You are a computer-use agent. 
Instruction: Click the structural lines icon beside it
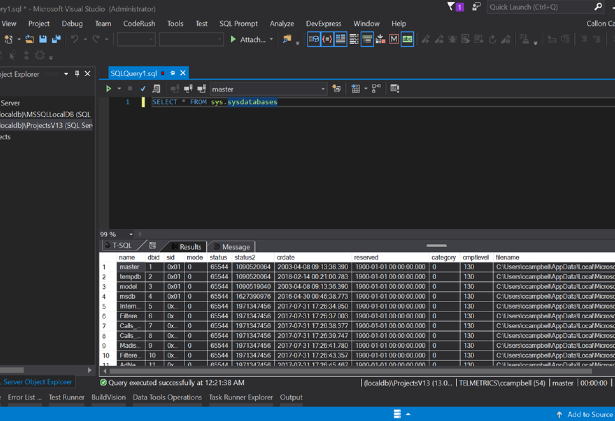(x=354, y=39)
